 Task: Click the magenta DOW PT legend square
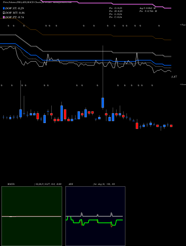tap(4, 17)
